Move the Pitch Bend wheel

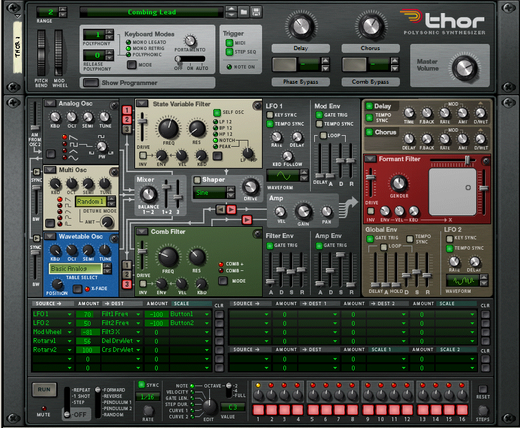click(41, 53)
